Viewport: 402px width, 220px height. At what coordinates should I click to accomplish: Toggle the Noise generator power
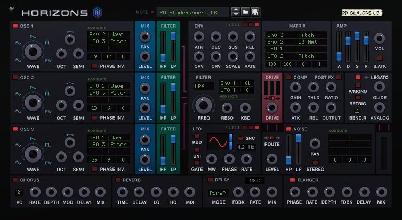pos(288,129)
